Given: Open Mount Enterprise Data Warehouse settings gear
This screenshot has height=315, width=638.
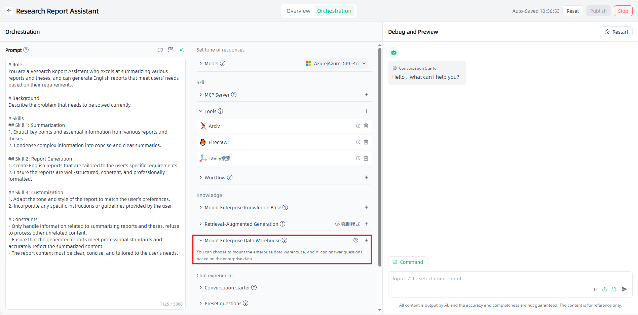Looking at the screenshot, I should 356,240.
